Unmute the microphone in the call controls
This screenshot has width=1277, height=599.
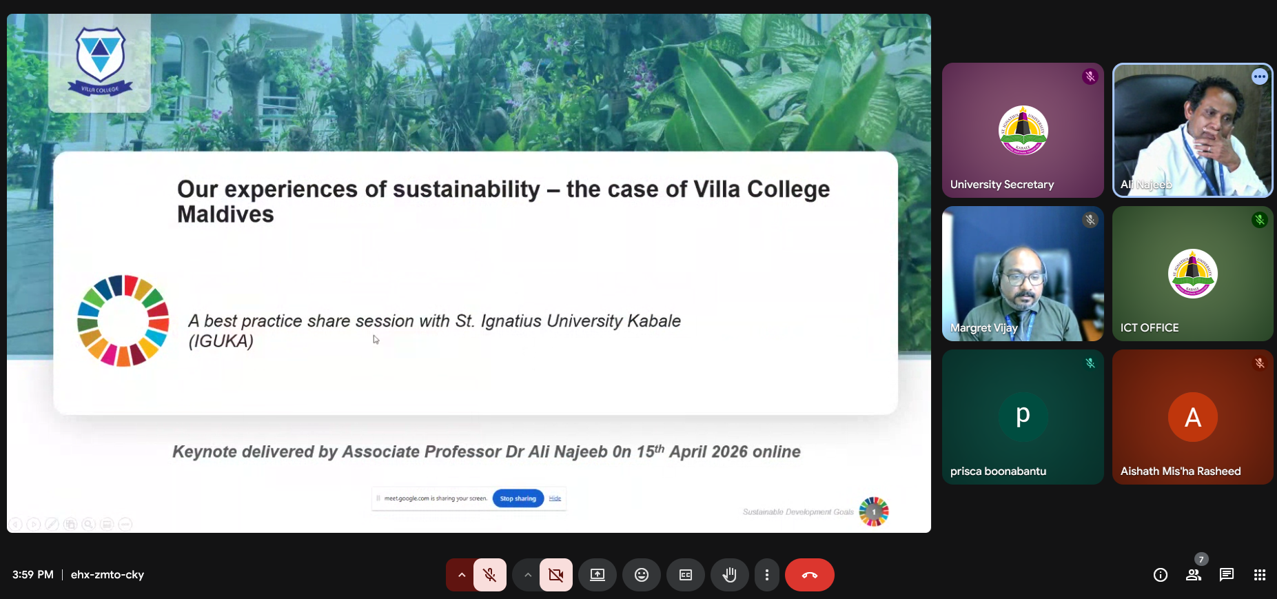pyautogui.click(x=490, y=575)
